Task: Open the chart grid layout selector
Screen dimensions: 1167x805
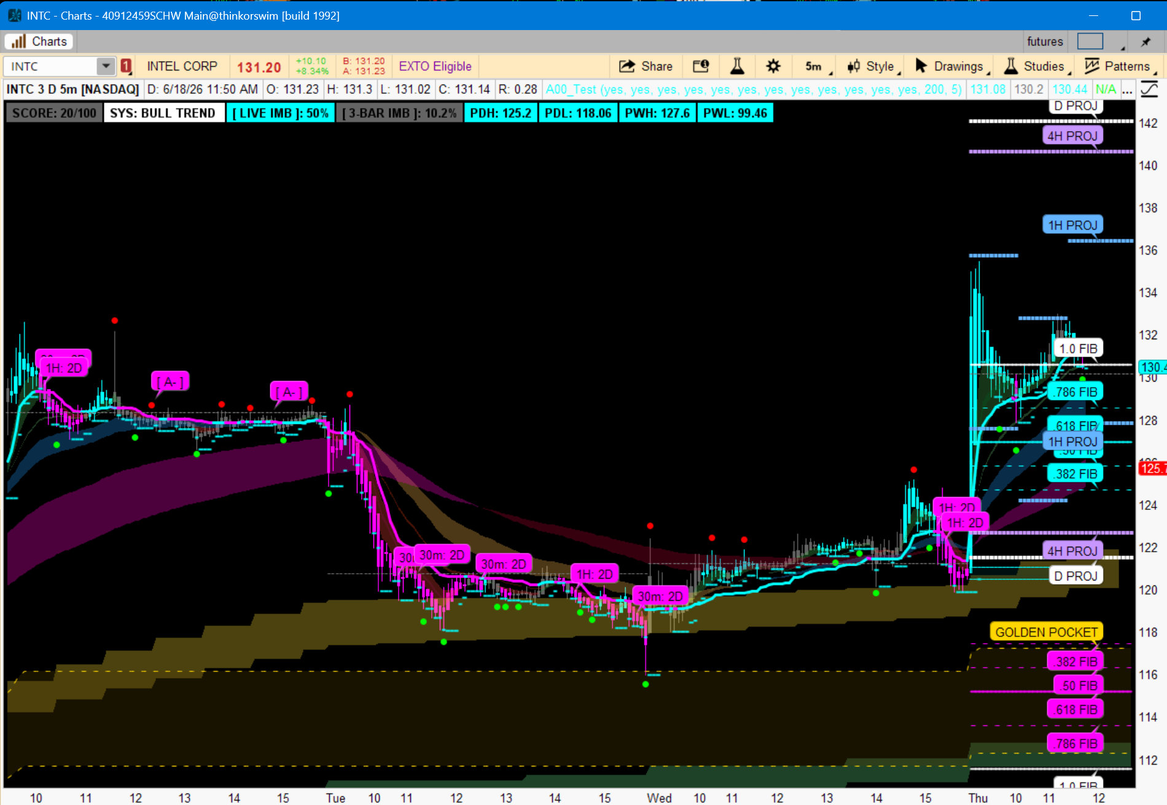Action: pyautogui.click(x=1090, y=41)
